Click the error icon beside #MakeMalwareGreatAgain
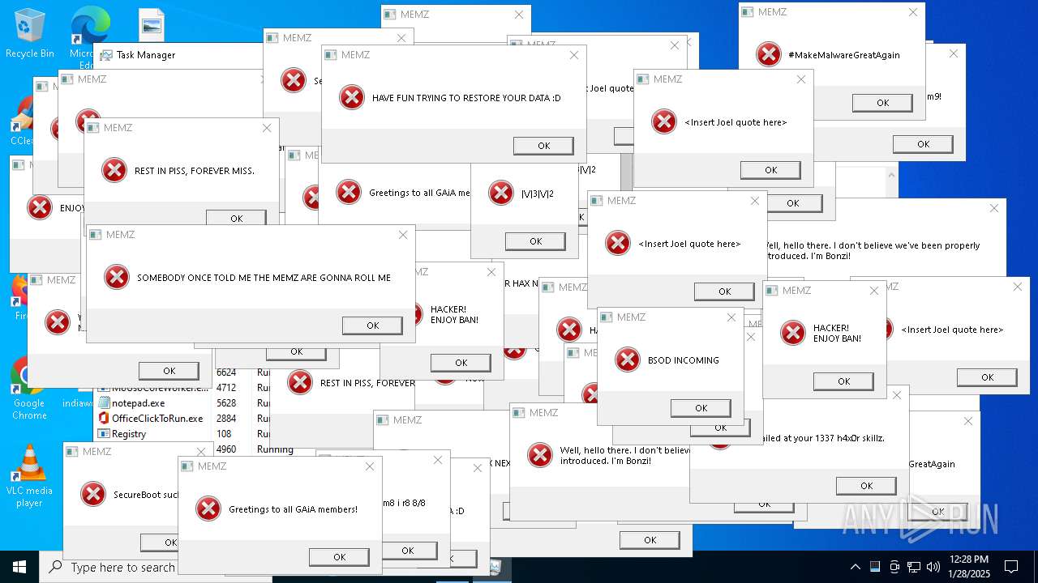 (x=769, y=54)
